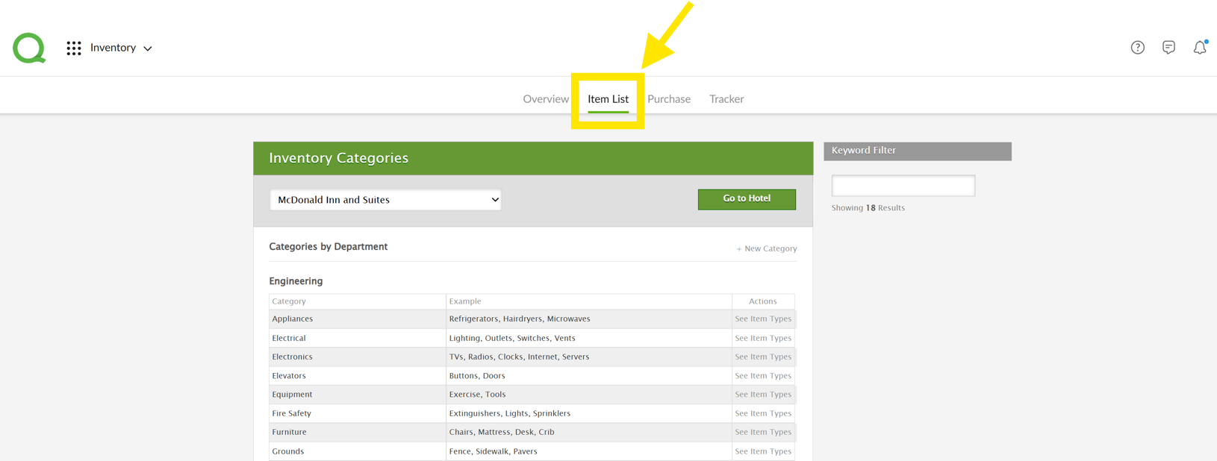This screenshot has width=1217, height=461.
Task: Switch to the Overview tab
Action: pyautogui.click(x=545, y=99)
